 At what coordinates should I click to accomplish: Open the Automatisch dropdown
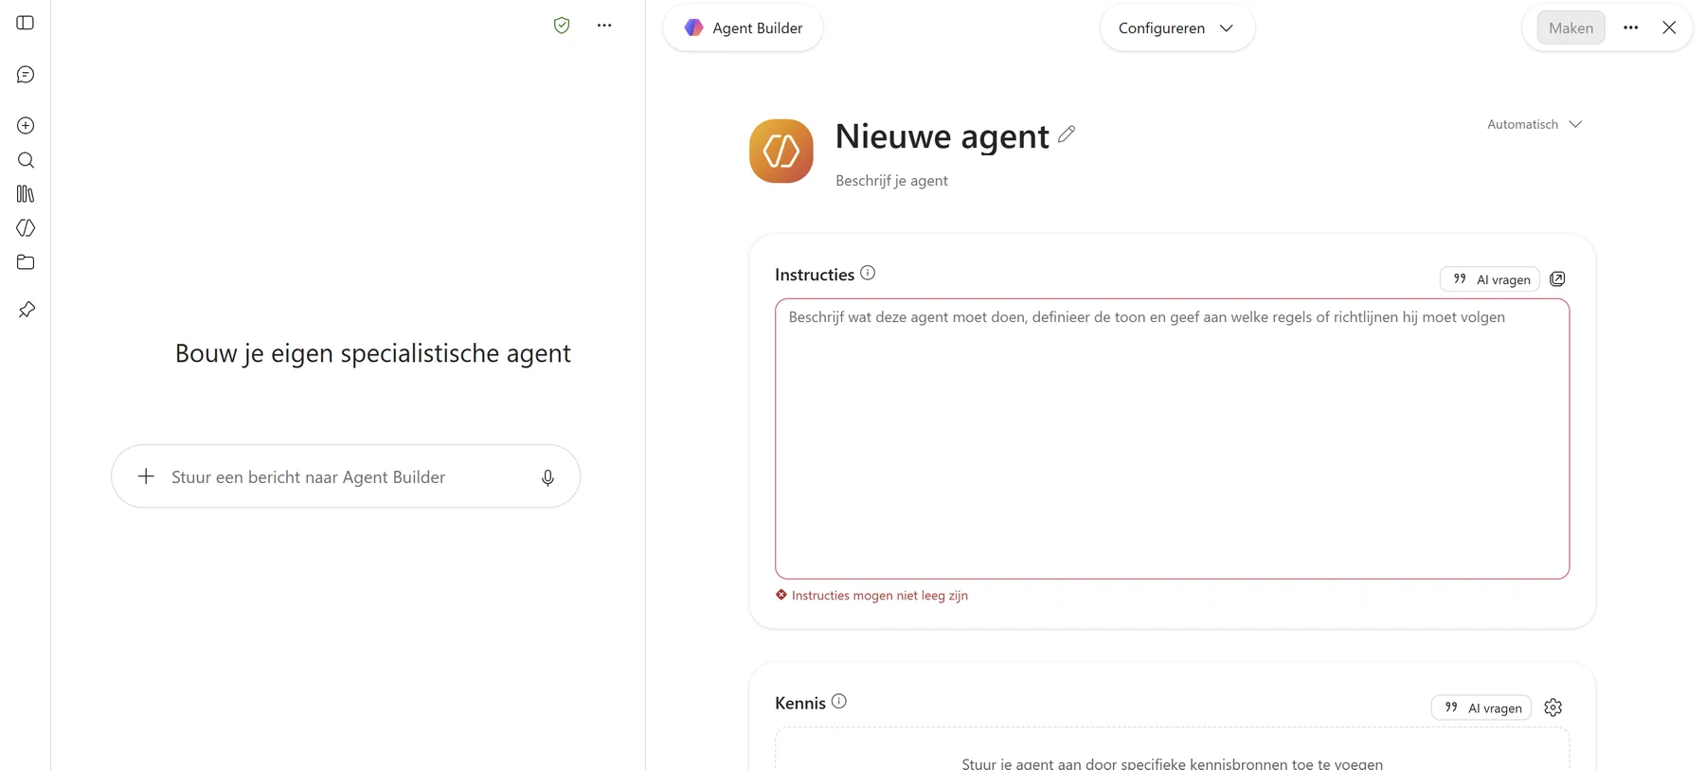1534,124
